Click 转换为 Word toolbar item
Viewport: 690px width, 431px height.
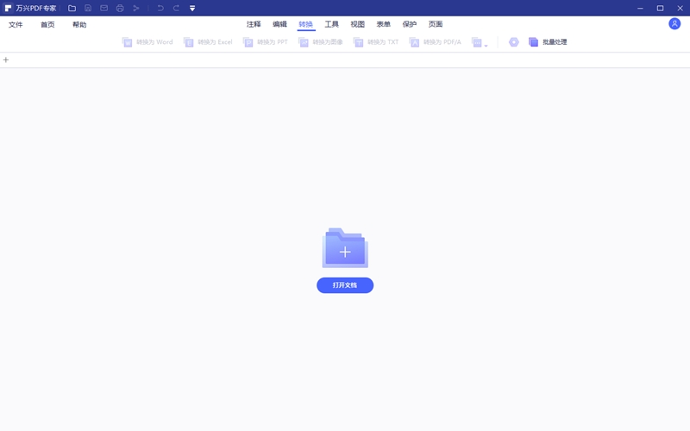(x=147, y=42)
